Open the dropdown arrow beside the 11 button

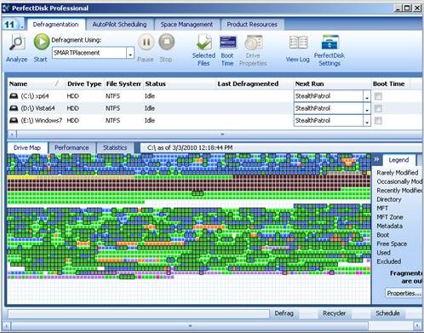coord(22,26)
